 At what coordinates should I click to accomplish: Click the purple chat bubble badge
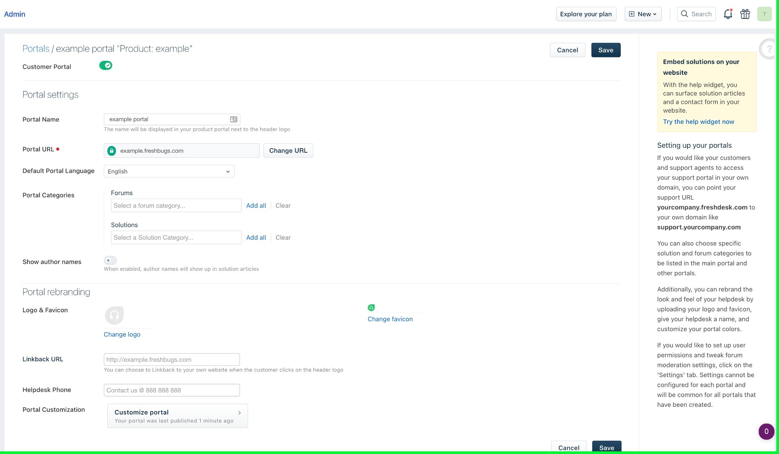click(x=766, y=432)
